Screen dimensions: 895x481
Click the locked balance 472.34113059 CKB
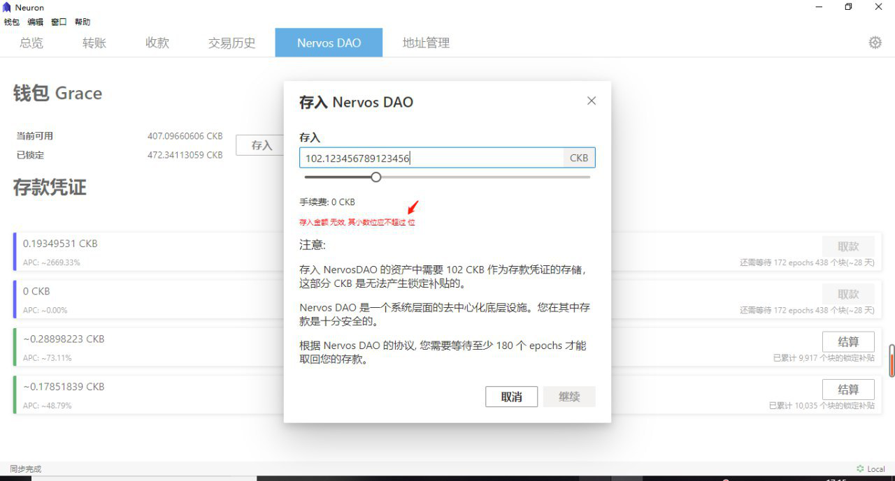tap(185, 155)
